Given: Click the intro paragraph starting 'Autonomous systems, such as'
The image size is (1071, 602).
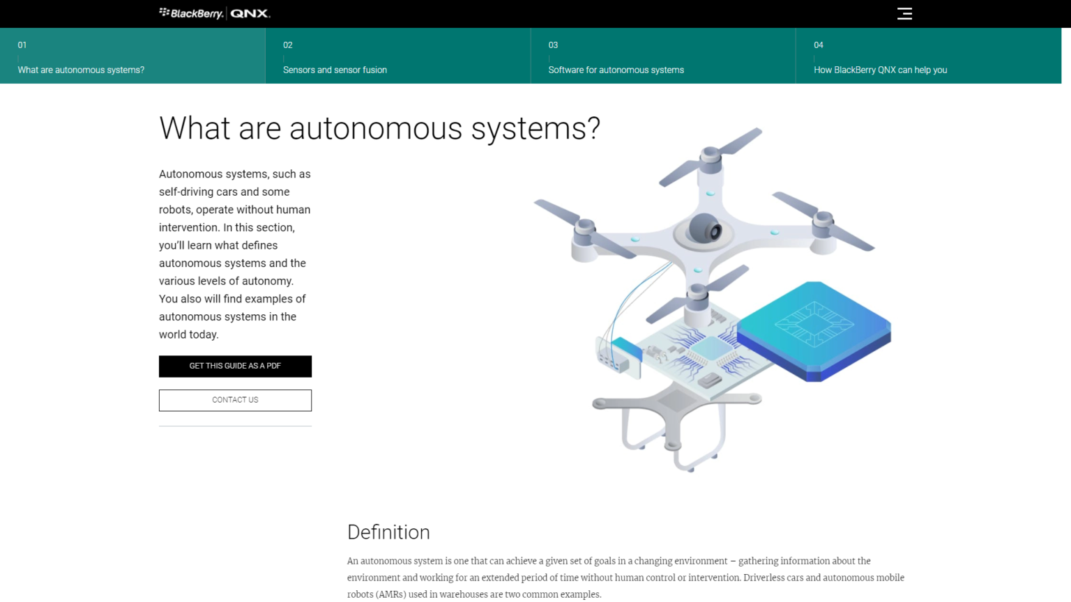Looking at the screenshot, I should pos(235,254).
